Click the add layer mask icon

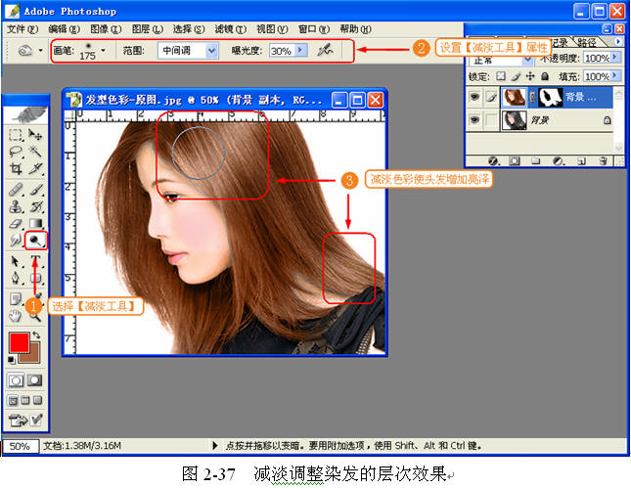point(514,159)
